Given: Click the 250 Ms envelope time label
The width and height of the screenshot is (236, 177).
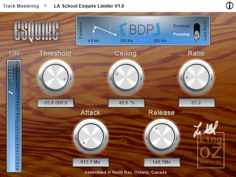Looking at the screenshot, I should (126, 41).
